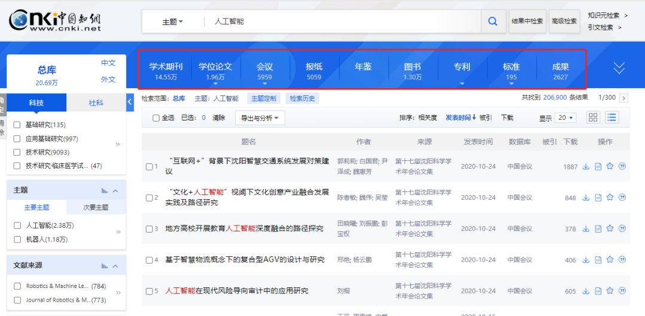
Task: Open HTML reading for result 2
Action: (598, 198)
